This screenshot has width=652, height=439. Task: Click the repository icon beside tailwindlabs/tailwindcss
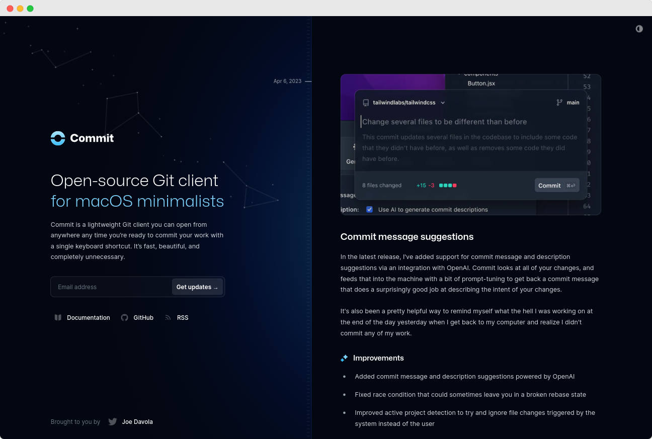tap(366, 103)
